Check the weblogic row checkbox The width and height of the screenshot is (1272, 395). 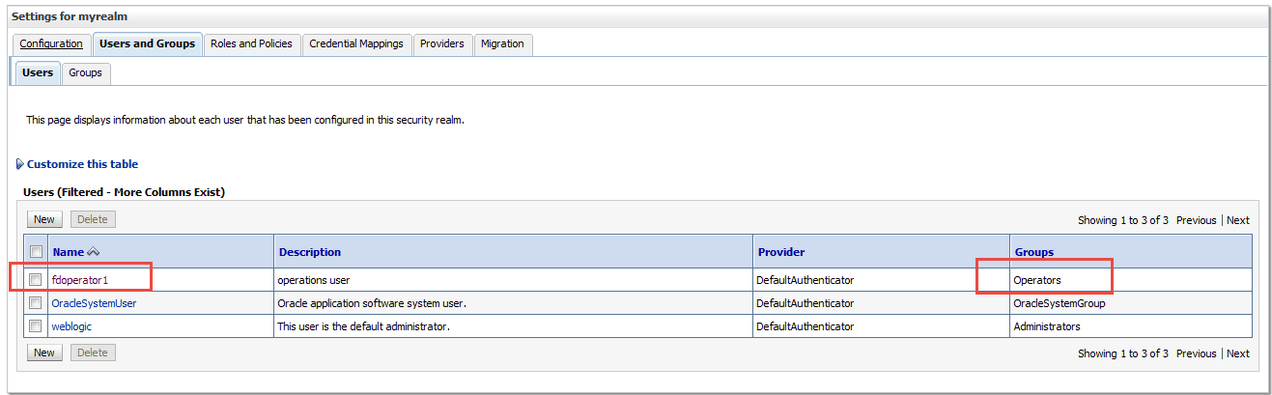click(x=36, y=326)
